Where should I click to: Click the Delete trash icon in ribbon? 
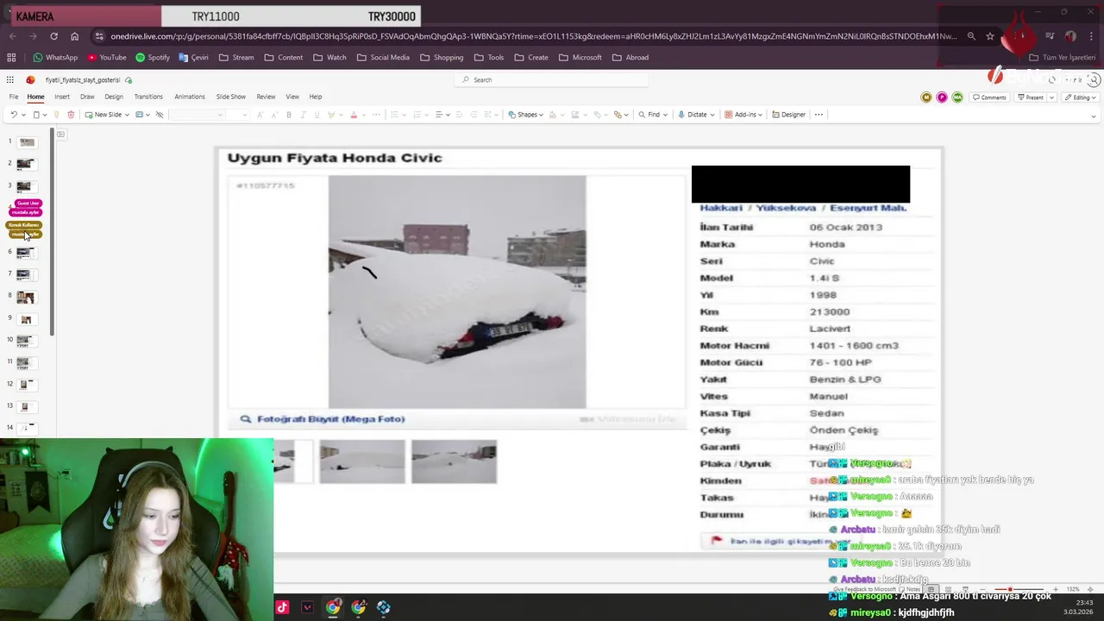71,115
